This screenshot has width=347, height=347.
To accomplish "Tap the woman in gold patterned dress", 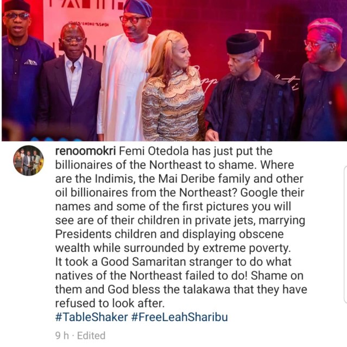I will tap(173, 86).
